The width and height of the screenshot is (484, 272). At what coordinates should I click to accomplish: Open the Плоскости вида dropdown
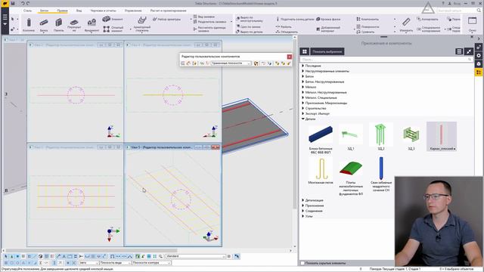[115, 263]
